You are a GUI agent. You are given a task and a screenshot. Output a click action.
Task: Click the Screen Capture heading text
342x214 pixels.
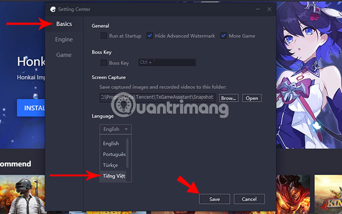(x=108, y=77)
